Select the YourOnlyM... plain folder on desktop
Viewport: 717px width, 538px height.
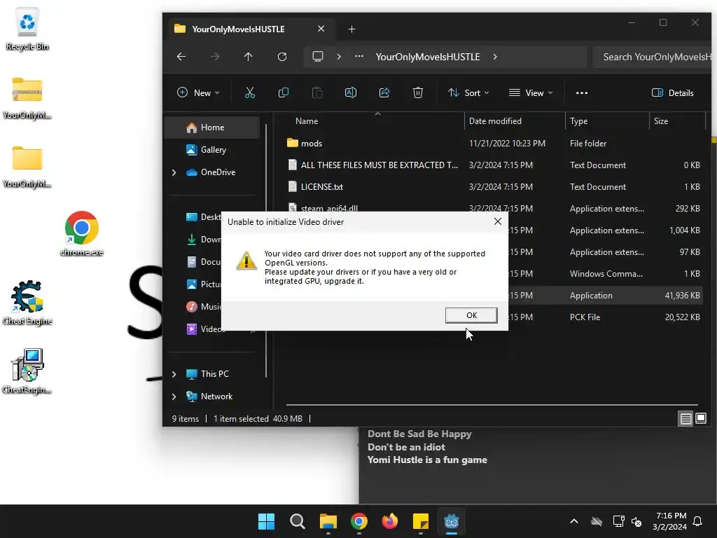click(27, 166)
